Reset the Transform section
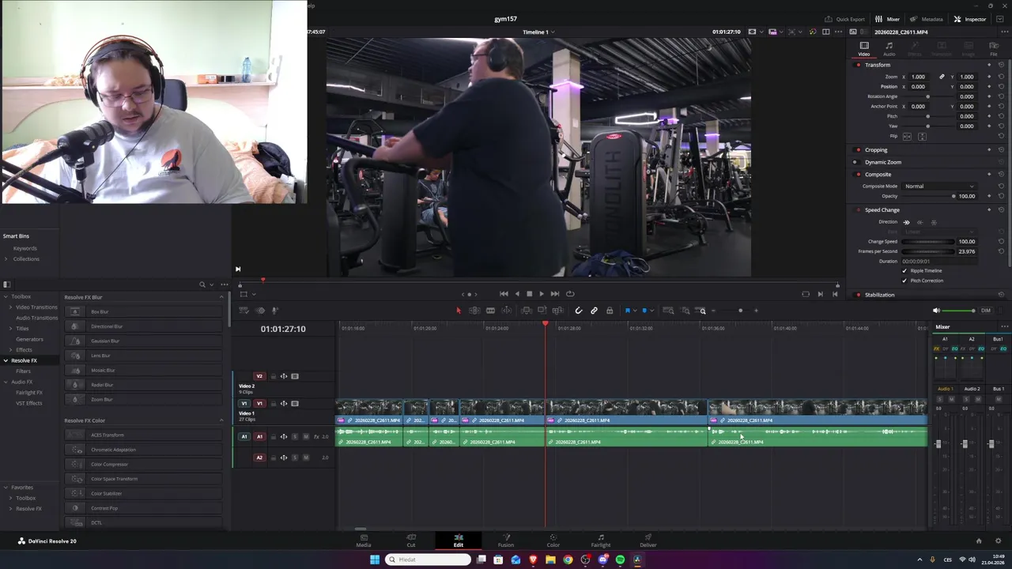Screen dimensions: 1012x569 coord(1001,65)
